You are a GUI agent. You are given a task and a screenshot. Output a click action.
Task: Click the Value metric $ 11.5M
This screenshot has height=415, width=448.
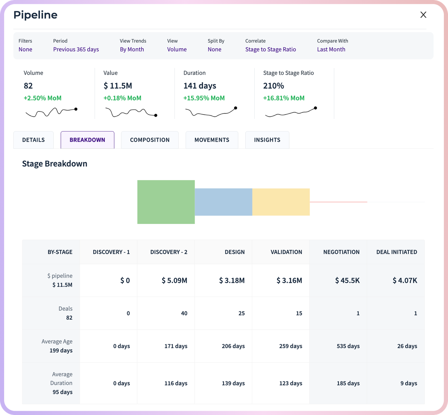click(118, 86)
